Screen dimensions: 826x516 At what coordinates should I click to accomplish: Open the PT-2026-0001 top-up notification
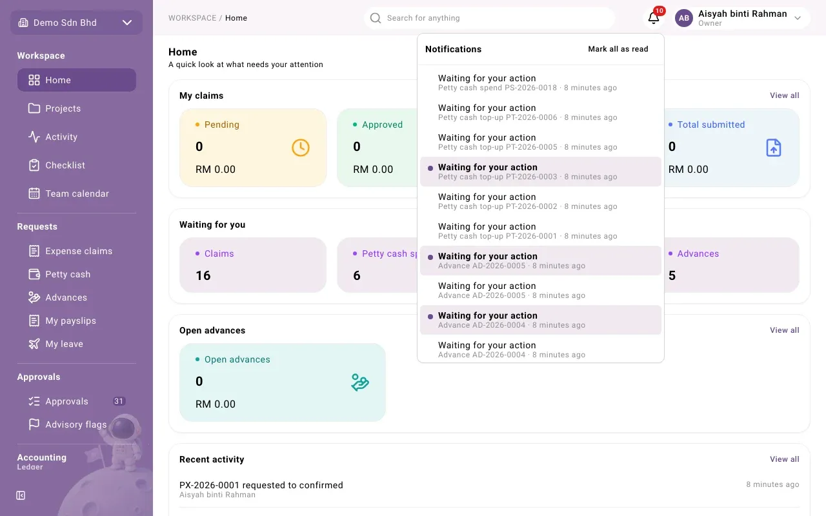(541, 231)
